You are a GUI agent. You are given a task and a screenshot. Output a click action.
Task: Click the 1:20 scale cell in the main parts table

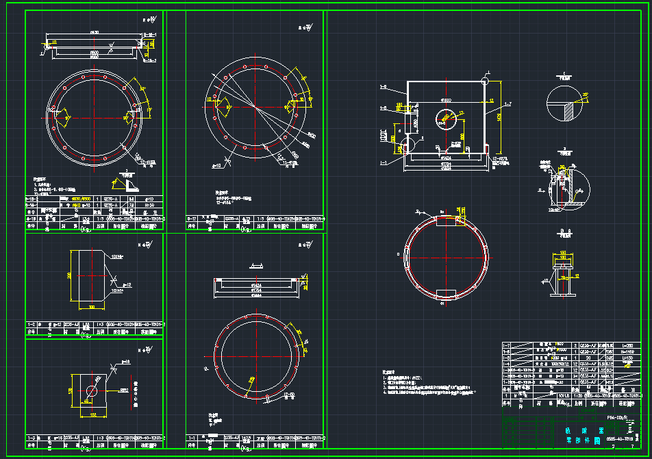[577, 396]
